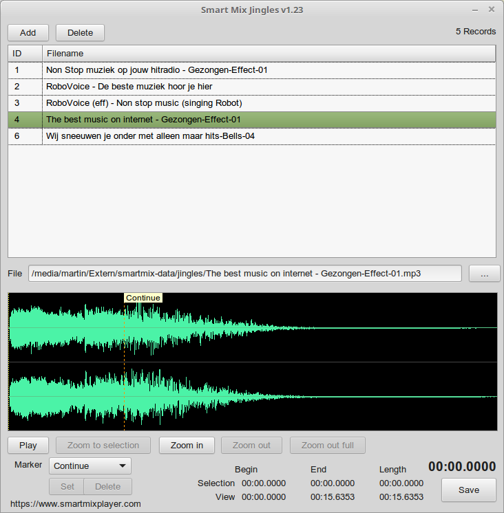
Task: Click the Filename column header
Action: 269,54
